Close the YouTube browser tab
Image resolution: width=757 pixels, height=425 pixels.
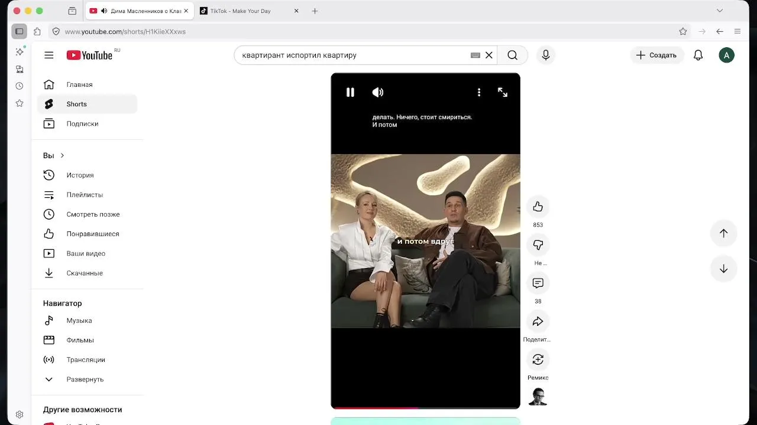coord(186,11)
